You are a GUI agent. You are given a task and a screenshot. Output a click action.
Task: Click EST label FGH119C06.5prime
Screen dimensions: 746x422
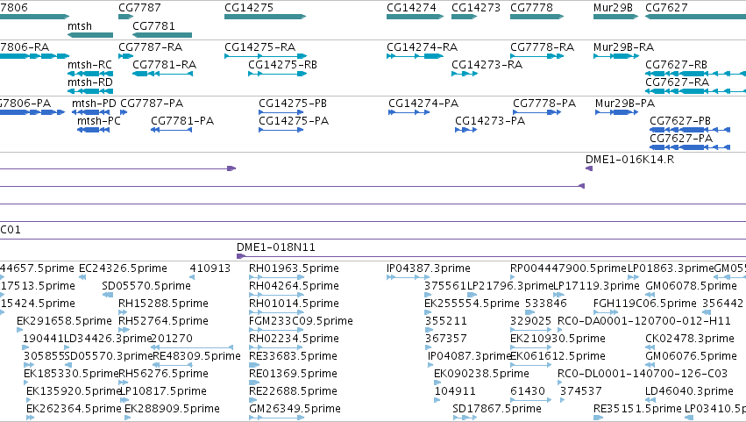tap(645, 304)
